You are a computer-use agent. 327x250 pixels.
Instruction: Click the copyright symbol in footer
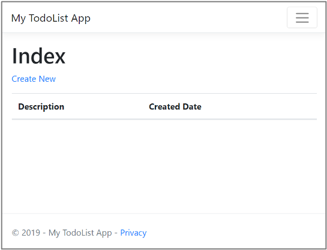[x=16, y=233]
